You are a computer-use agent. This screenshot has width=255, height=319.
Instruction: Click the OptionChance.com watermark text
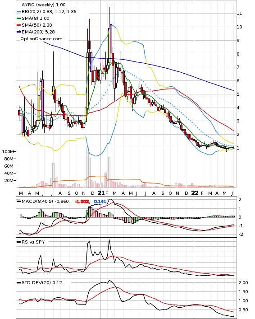coord(41,39)
